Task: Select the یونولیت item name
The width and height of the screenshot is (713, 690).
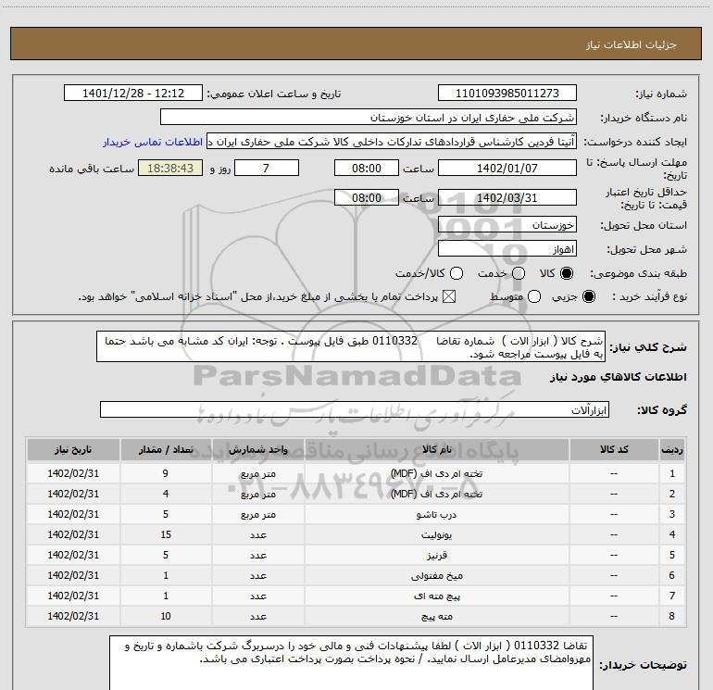Action: coord(436,535)
